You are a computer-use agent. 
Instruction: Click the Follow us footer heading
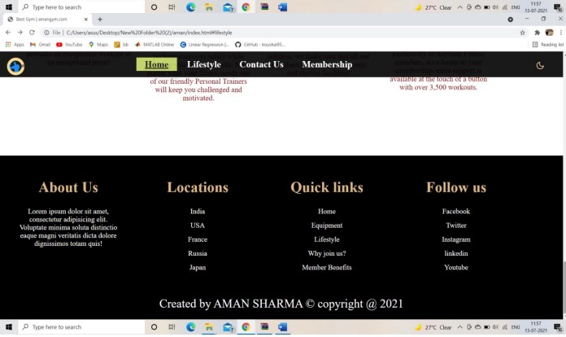[x=456, y=187]
